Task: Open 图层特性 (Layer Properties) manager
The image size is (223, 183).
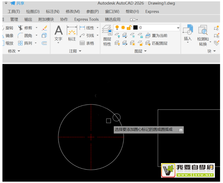Action: 107,35
